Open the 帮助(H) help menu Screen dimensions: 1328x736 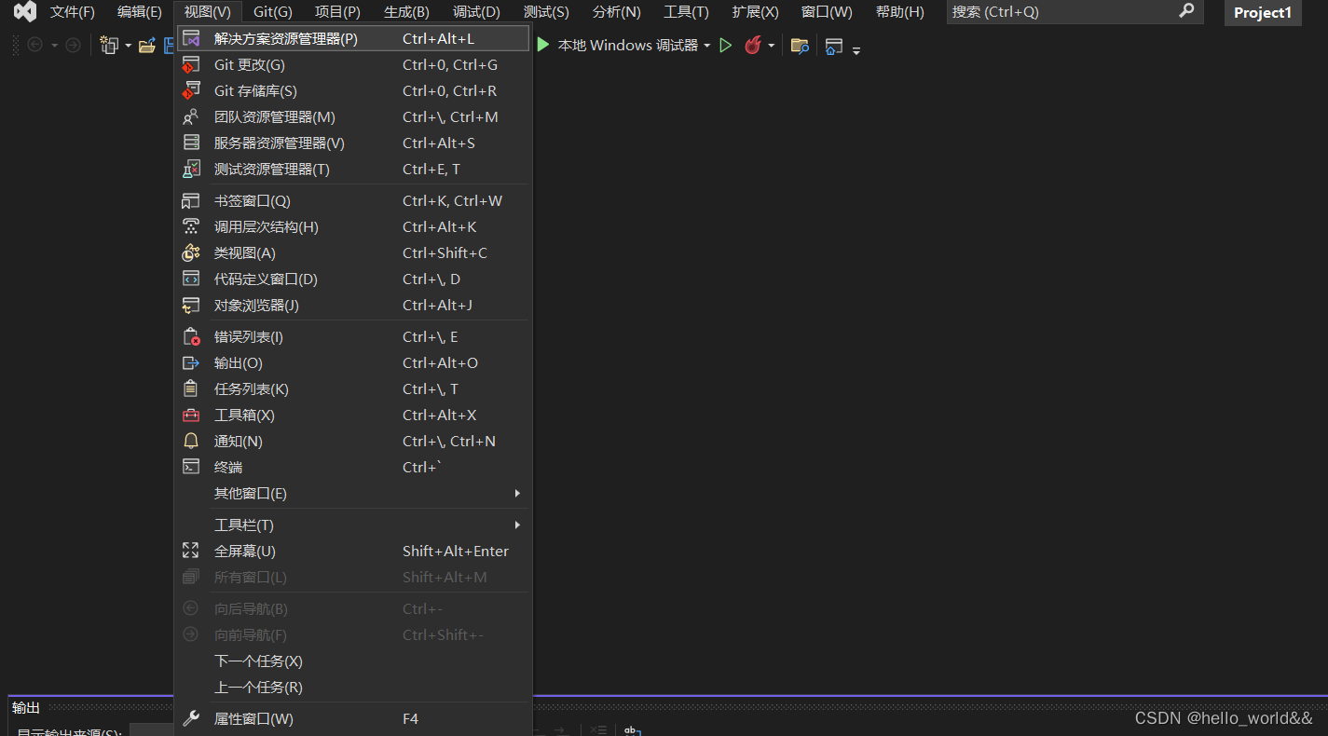pyautogui.click(x=900, y=12)
